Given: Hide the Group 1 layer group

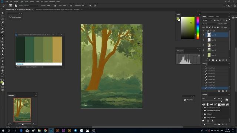Looking at the screenshot, I should (x=203, y=31).
